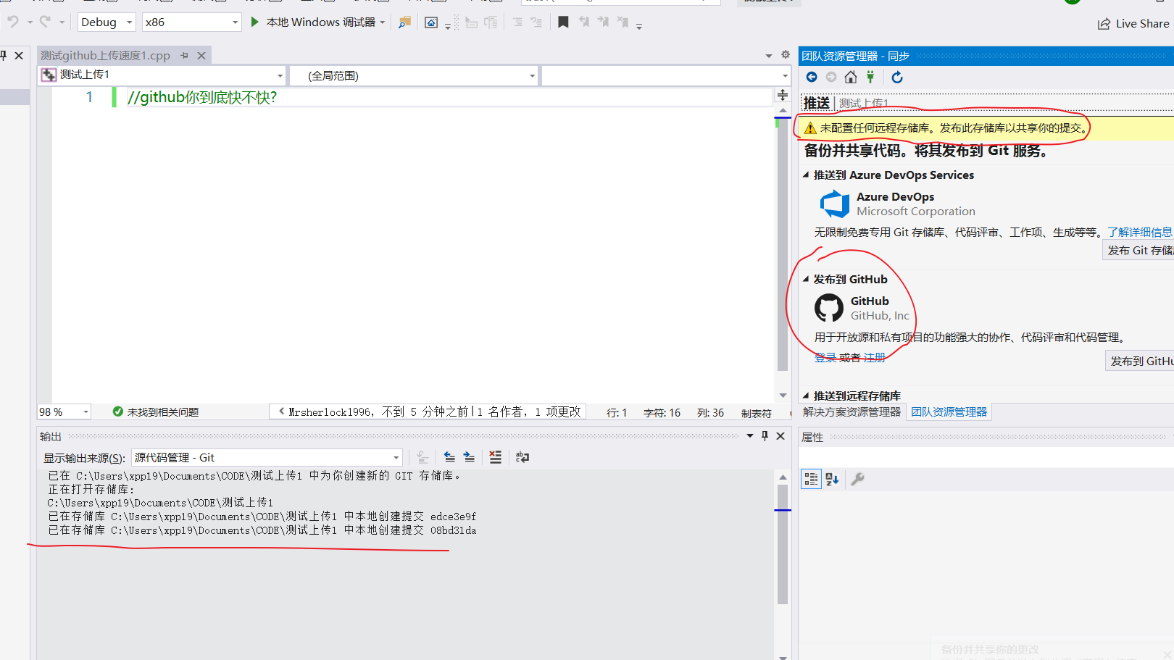Clear all output text icon
Screen dimensions: 1174x660
tap(495, 457)
